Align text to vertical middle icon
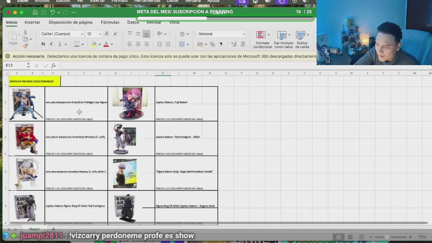Viewport: 432px width, 243px height. 138,34
